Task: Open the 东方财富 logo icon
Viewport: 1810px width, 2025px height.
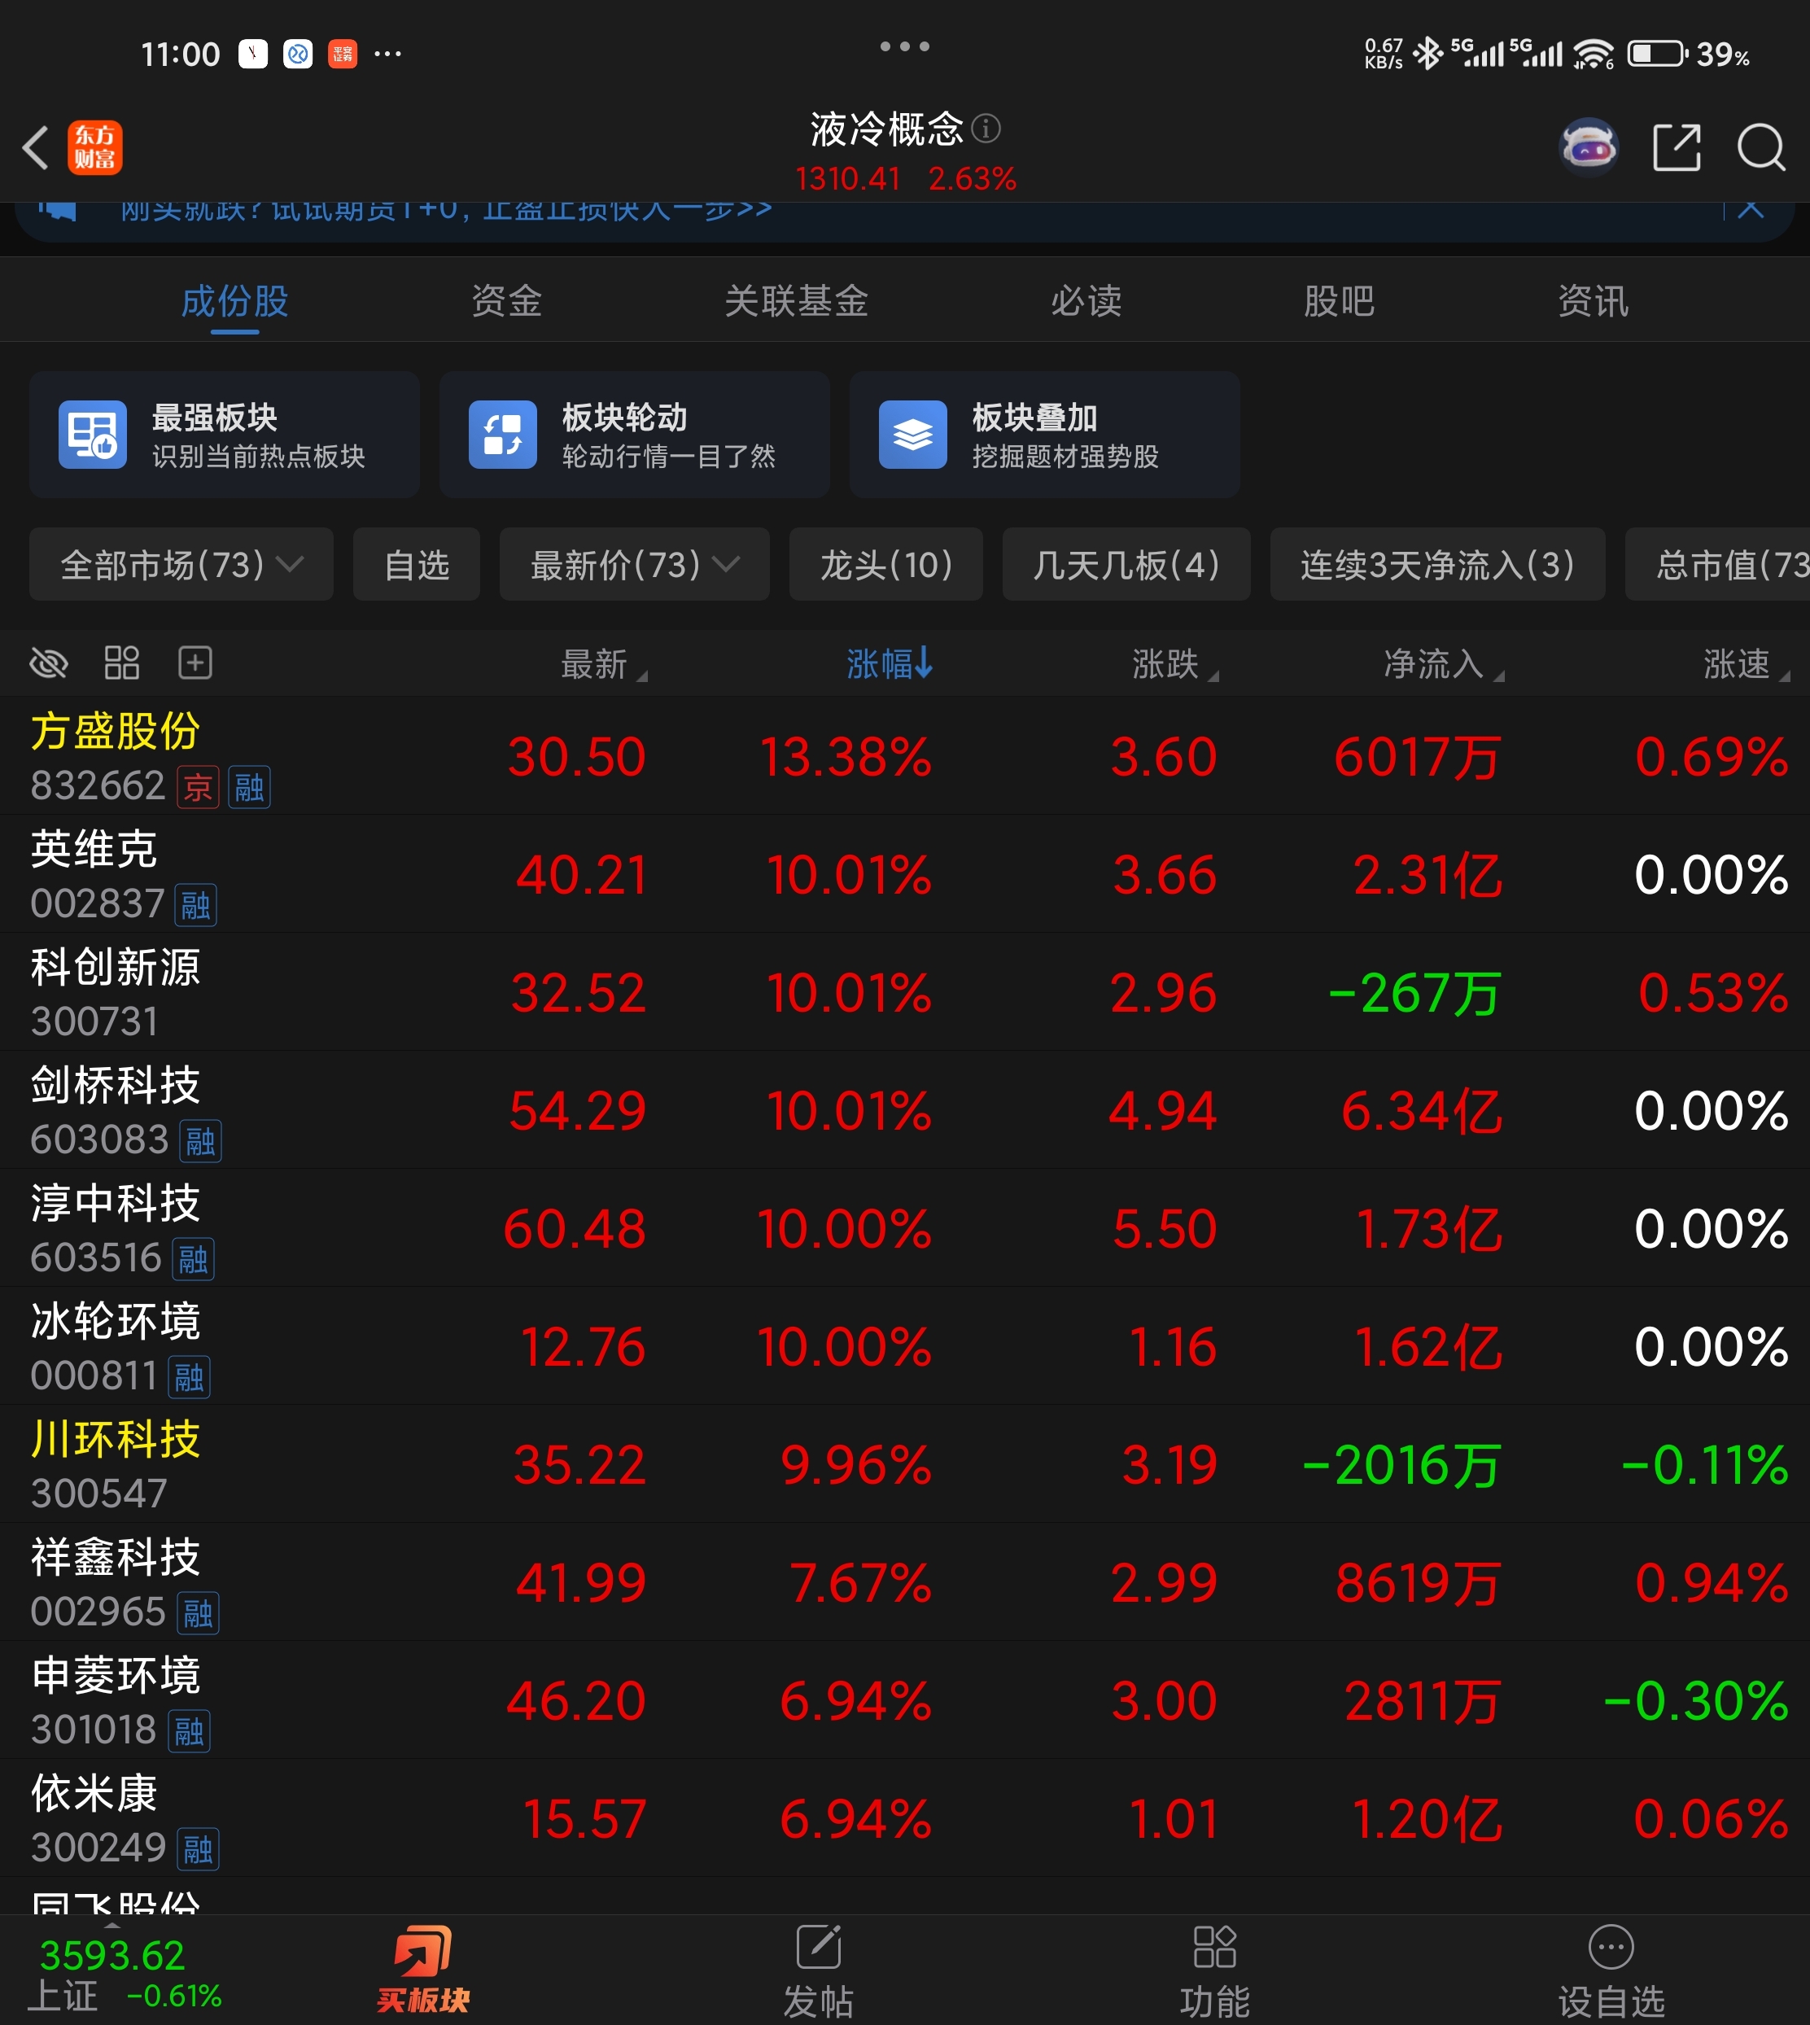Action: coord(94,148)
